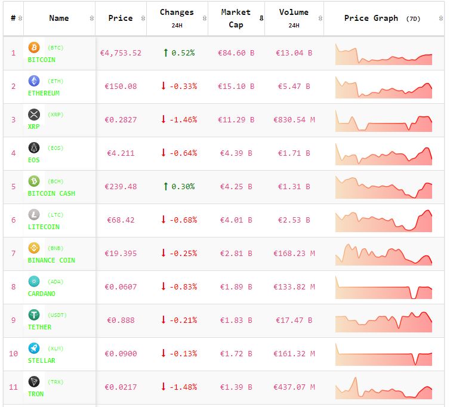
Task: Click the Ethereum coin icon
Action: pos(34,81)
